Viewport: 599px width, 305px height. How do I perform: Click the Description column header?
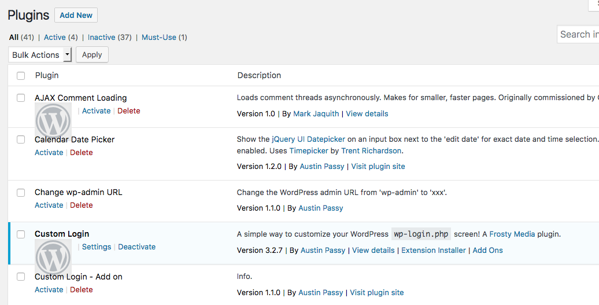(x=259, y=75)
